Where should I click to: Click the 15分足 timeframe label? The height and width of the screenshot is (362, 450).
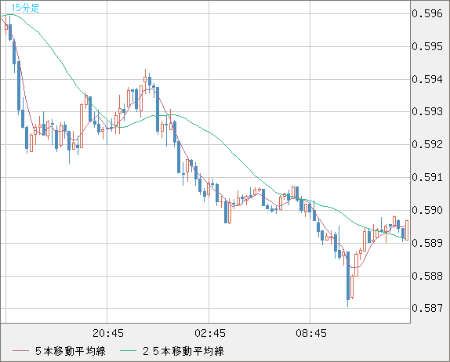click(25, 8)
